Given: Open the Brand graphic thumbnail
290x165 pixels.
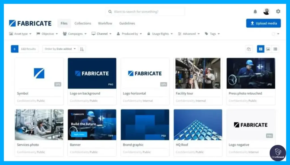Looking at the screenshot, I should tap(145, 125).
